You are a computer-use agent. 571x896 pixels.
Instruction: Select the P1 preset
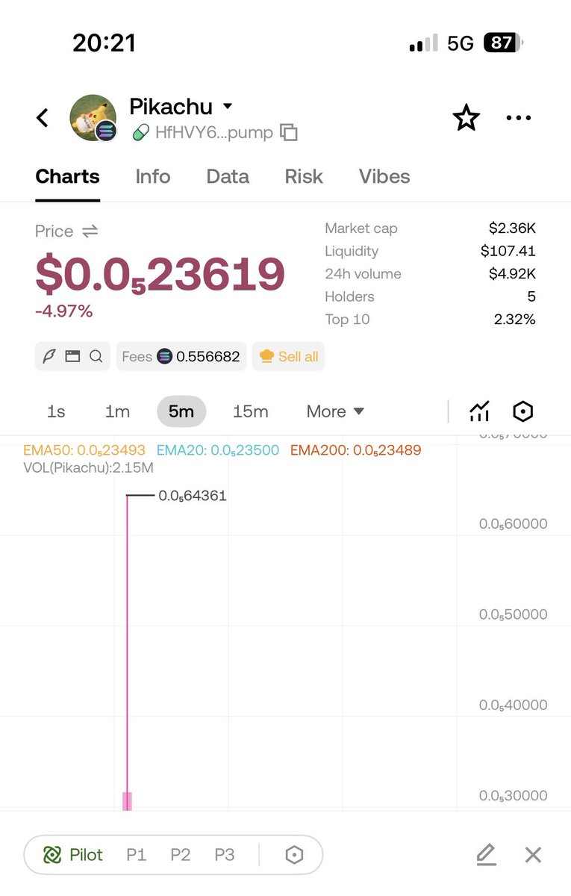(x=136, y=855)
